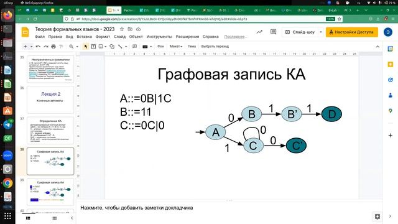
Task: Click the zoom magnifier tool
Action: tap(71, 47)
